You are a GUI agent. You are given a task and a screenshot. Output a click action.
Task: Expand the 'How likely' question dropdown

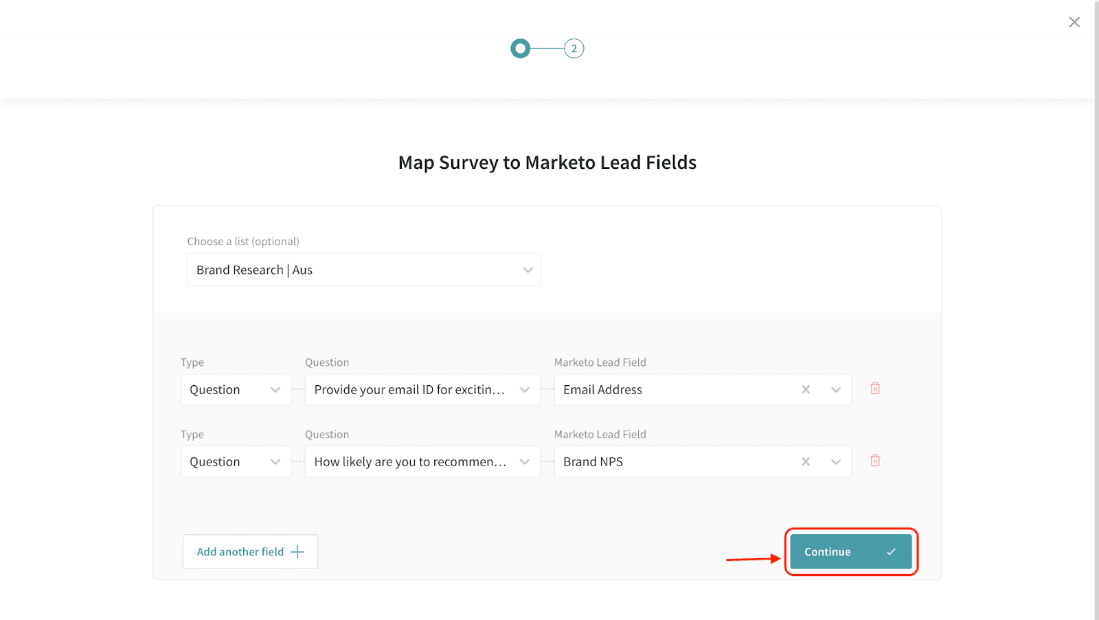(525, 461)
